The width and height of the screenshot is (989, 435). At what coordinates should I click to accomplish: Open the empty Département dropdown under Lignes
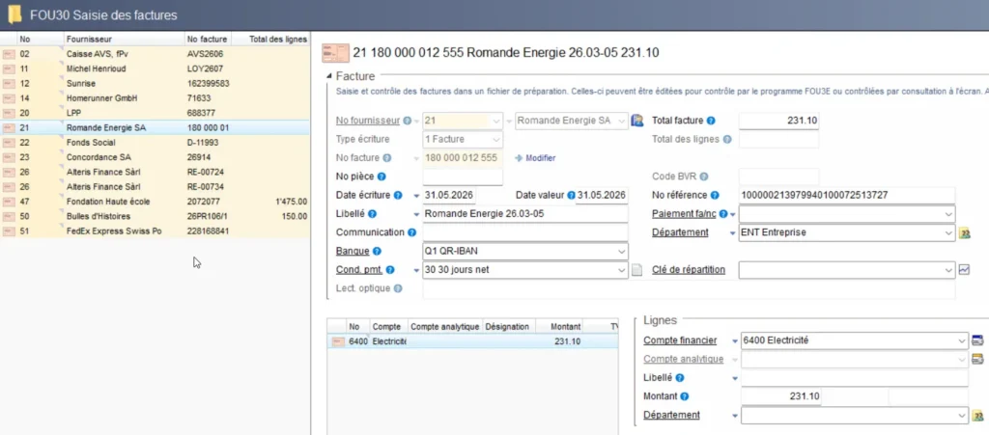click(961, 416)
